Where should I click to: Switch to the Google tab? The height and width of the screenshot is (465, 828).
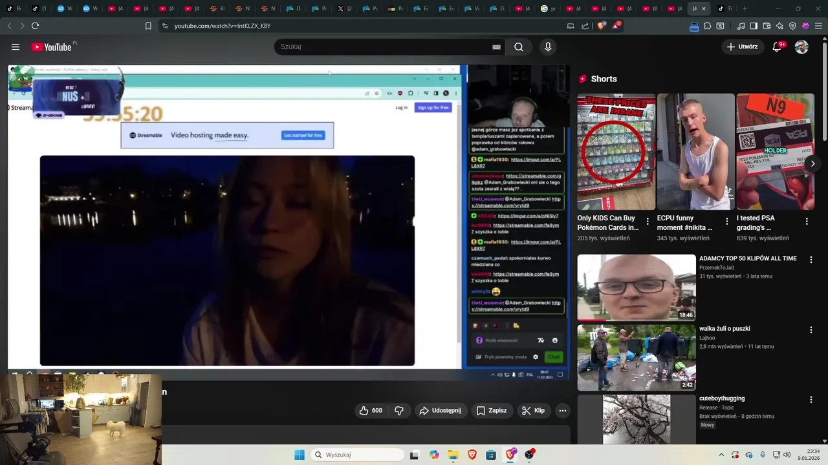(x=547, y=8)
